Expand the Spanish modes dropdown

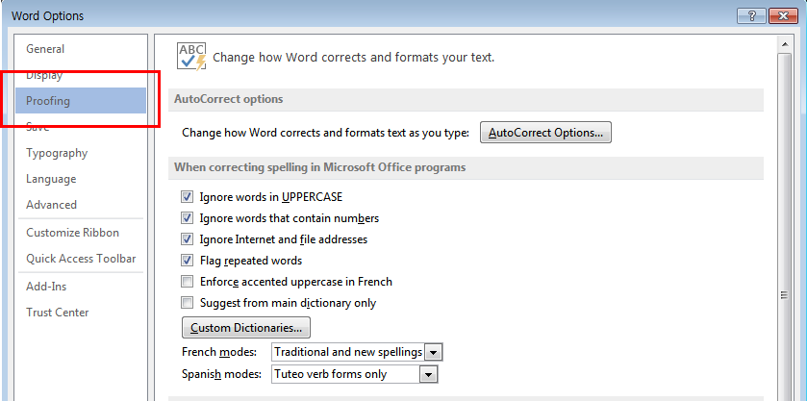tap(429, 374)
